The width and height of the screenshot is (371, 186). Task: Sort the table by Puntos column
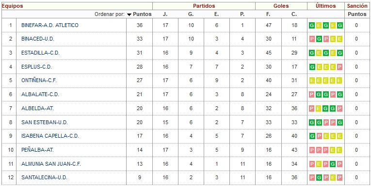(x=142, y=14)
